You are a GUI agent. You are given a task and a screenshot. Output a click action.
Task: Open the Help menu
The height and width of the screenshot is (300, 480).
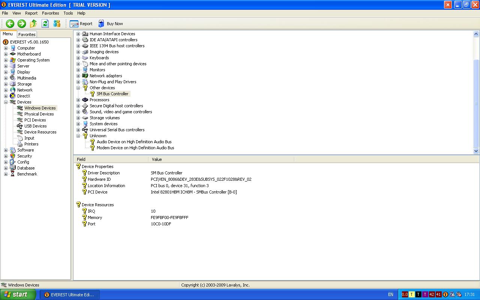coord(81,13)
